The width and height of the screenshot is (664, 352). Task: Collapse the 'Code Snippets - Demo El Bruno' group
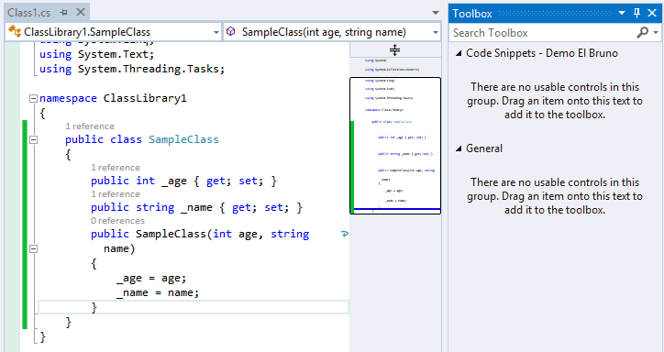459,53
